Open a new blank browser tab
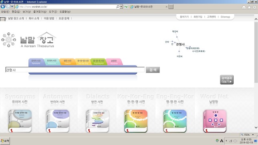Image resolution: width=258 pixels, height=145 pixels. pyautogui.click(x=171, y=7)
